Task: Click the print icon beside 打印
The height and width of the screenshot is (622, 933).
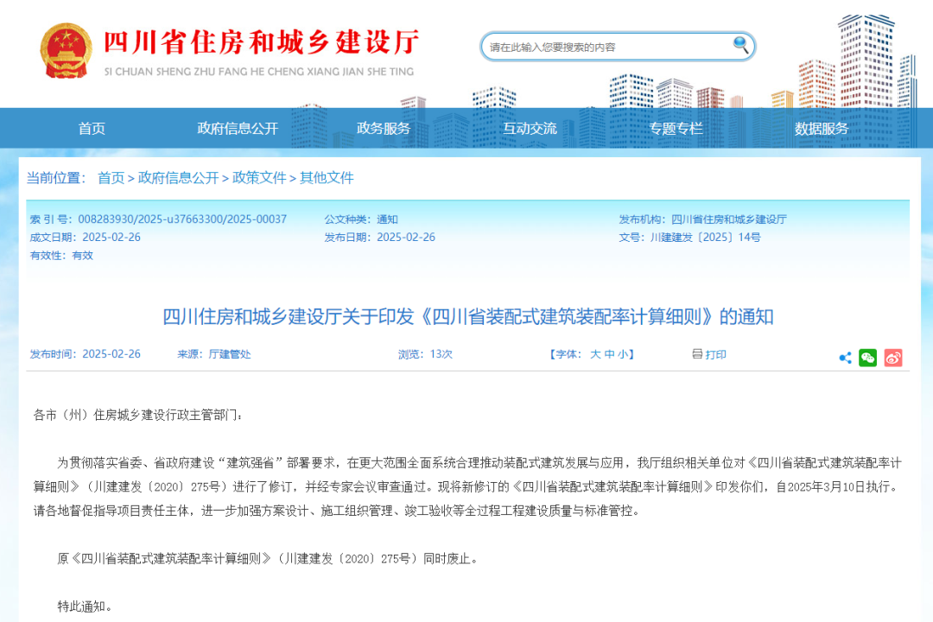Action: tap(695, 354)
